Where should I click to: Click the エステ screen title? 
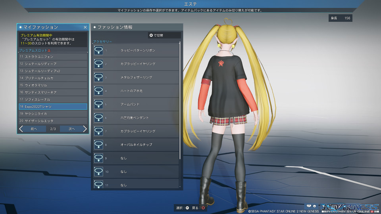point(190,4)
